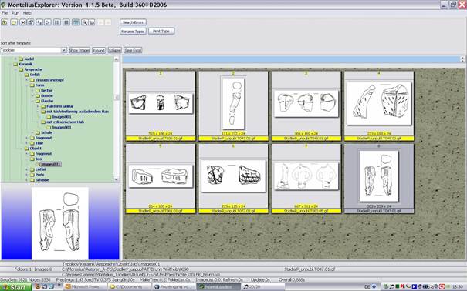Click the green open-folder icon in the toolbar
The height and width of the screenshot is (291, 467).
pyautogui.click(x=5, y=22)
